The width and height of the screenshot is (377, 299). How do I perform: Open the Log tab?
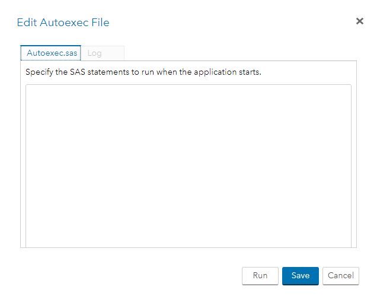click(103, 53)
